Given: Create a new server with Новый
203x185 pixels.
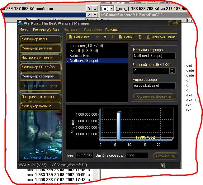Looking at the screenshot, I should click(127, 37).
